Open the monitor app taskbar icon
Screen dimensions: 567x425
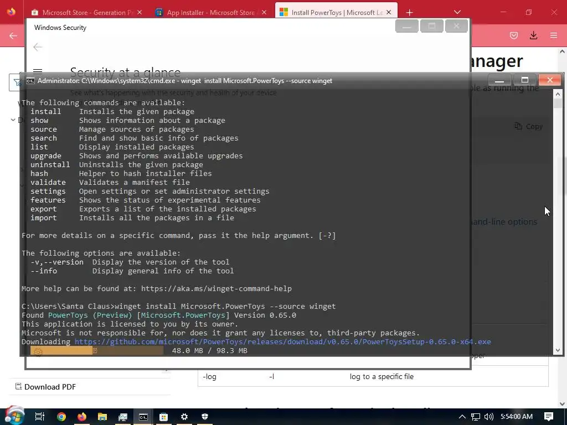point(123,417)
